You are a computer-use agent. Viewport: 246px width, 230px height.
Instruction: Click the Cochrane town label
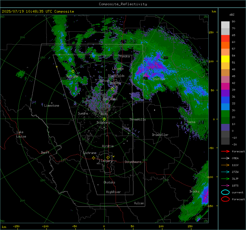[x=89, y=153]
